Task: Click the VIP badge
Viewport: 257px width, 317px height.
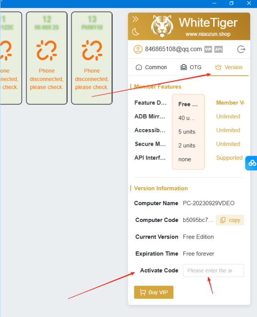Action: coord(208,49)
